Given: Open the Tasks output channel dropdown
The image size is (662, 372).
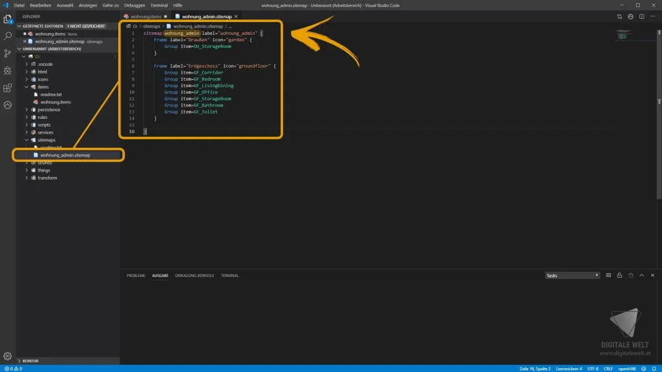Looking at the screenshot, I should click(x=572, y=275).
